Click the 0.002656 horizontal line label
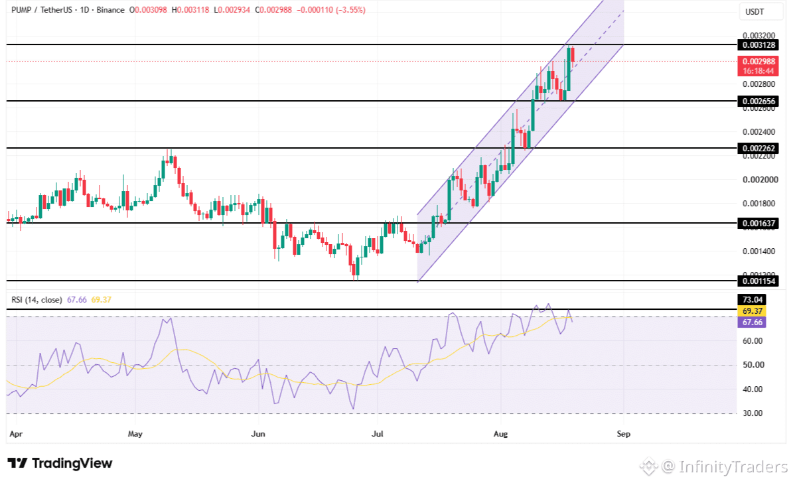This screenshot has height=483, width=793. [x=758, y=101]
